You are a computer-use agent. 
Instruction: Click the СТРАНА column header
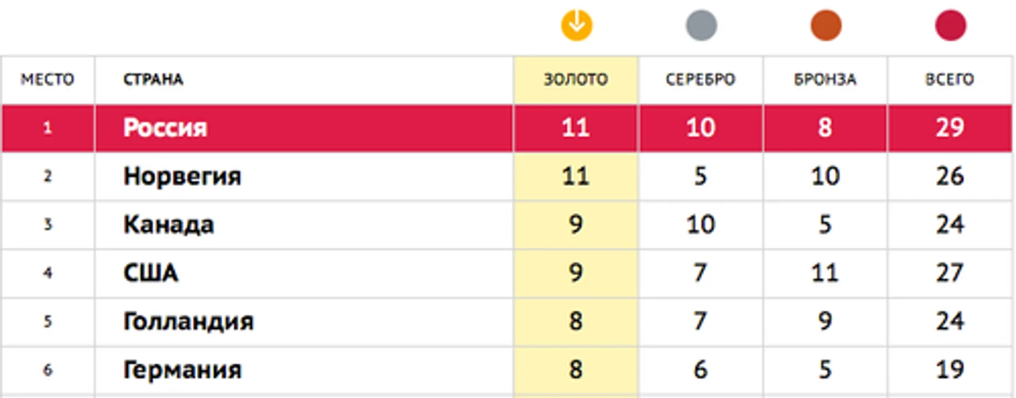tap(153, 79)
